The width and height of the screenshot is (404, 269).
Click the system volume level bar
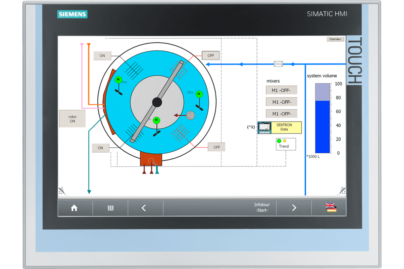323,118
